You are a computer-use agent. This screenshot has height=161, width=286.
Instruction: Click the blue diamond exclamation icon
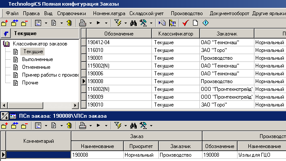tap(206, 23)
